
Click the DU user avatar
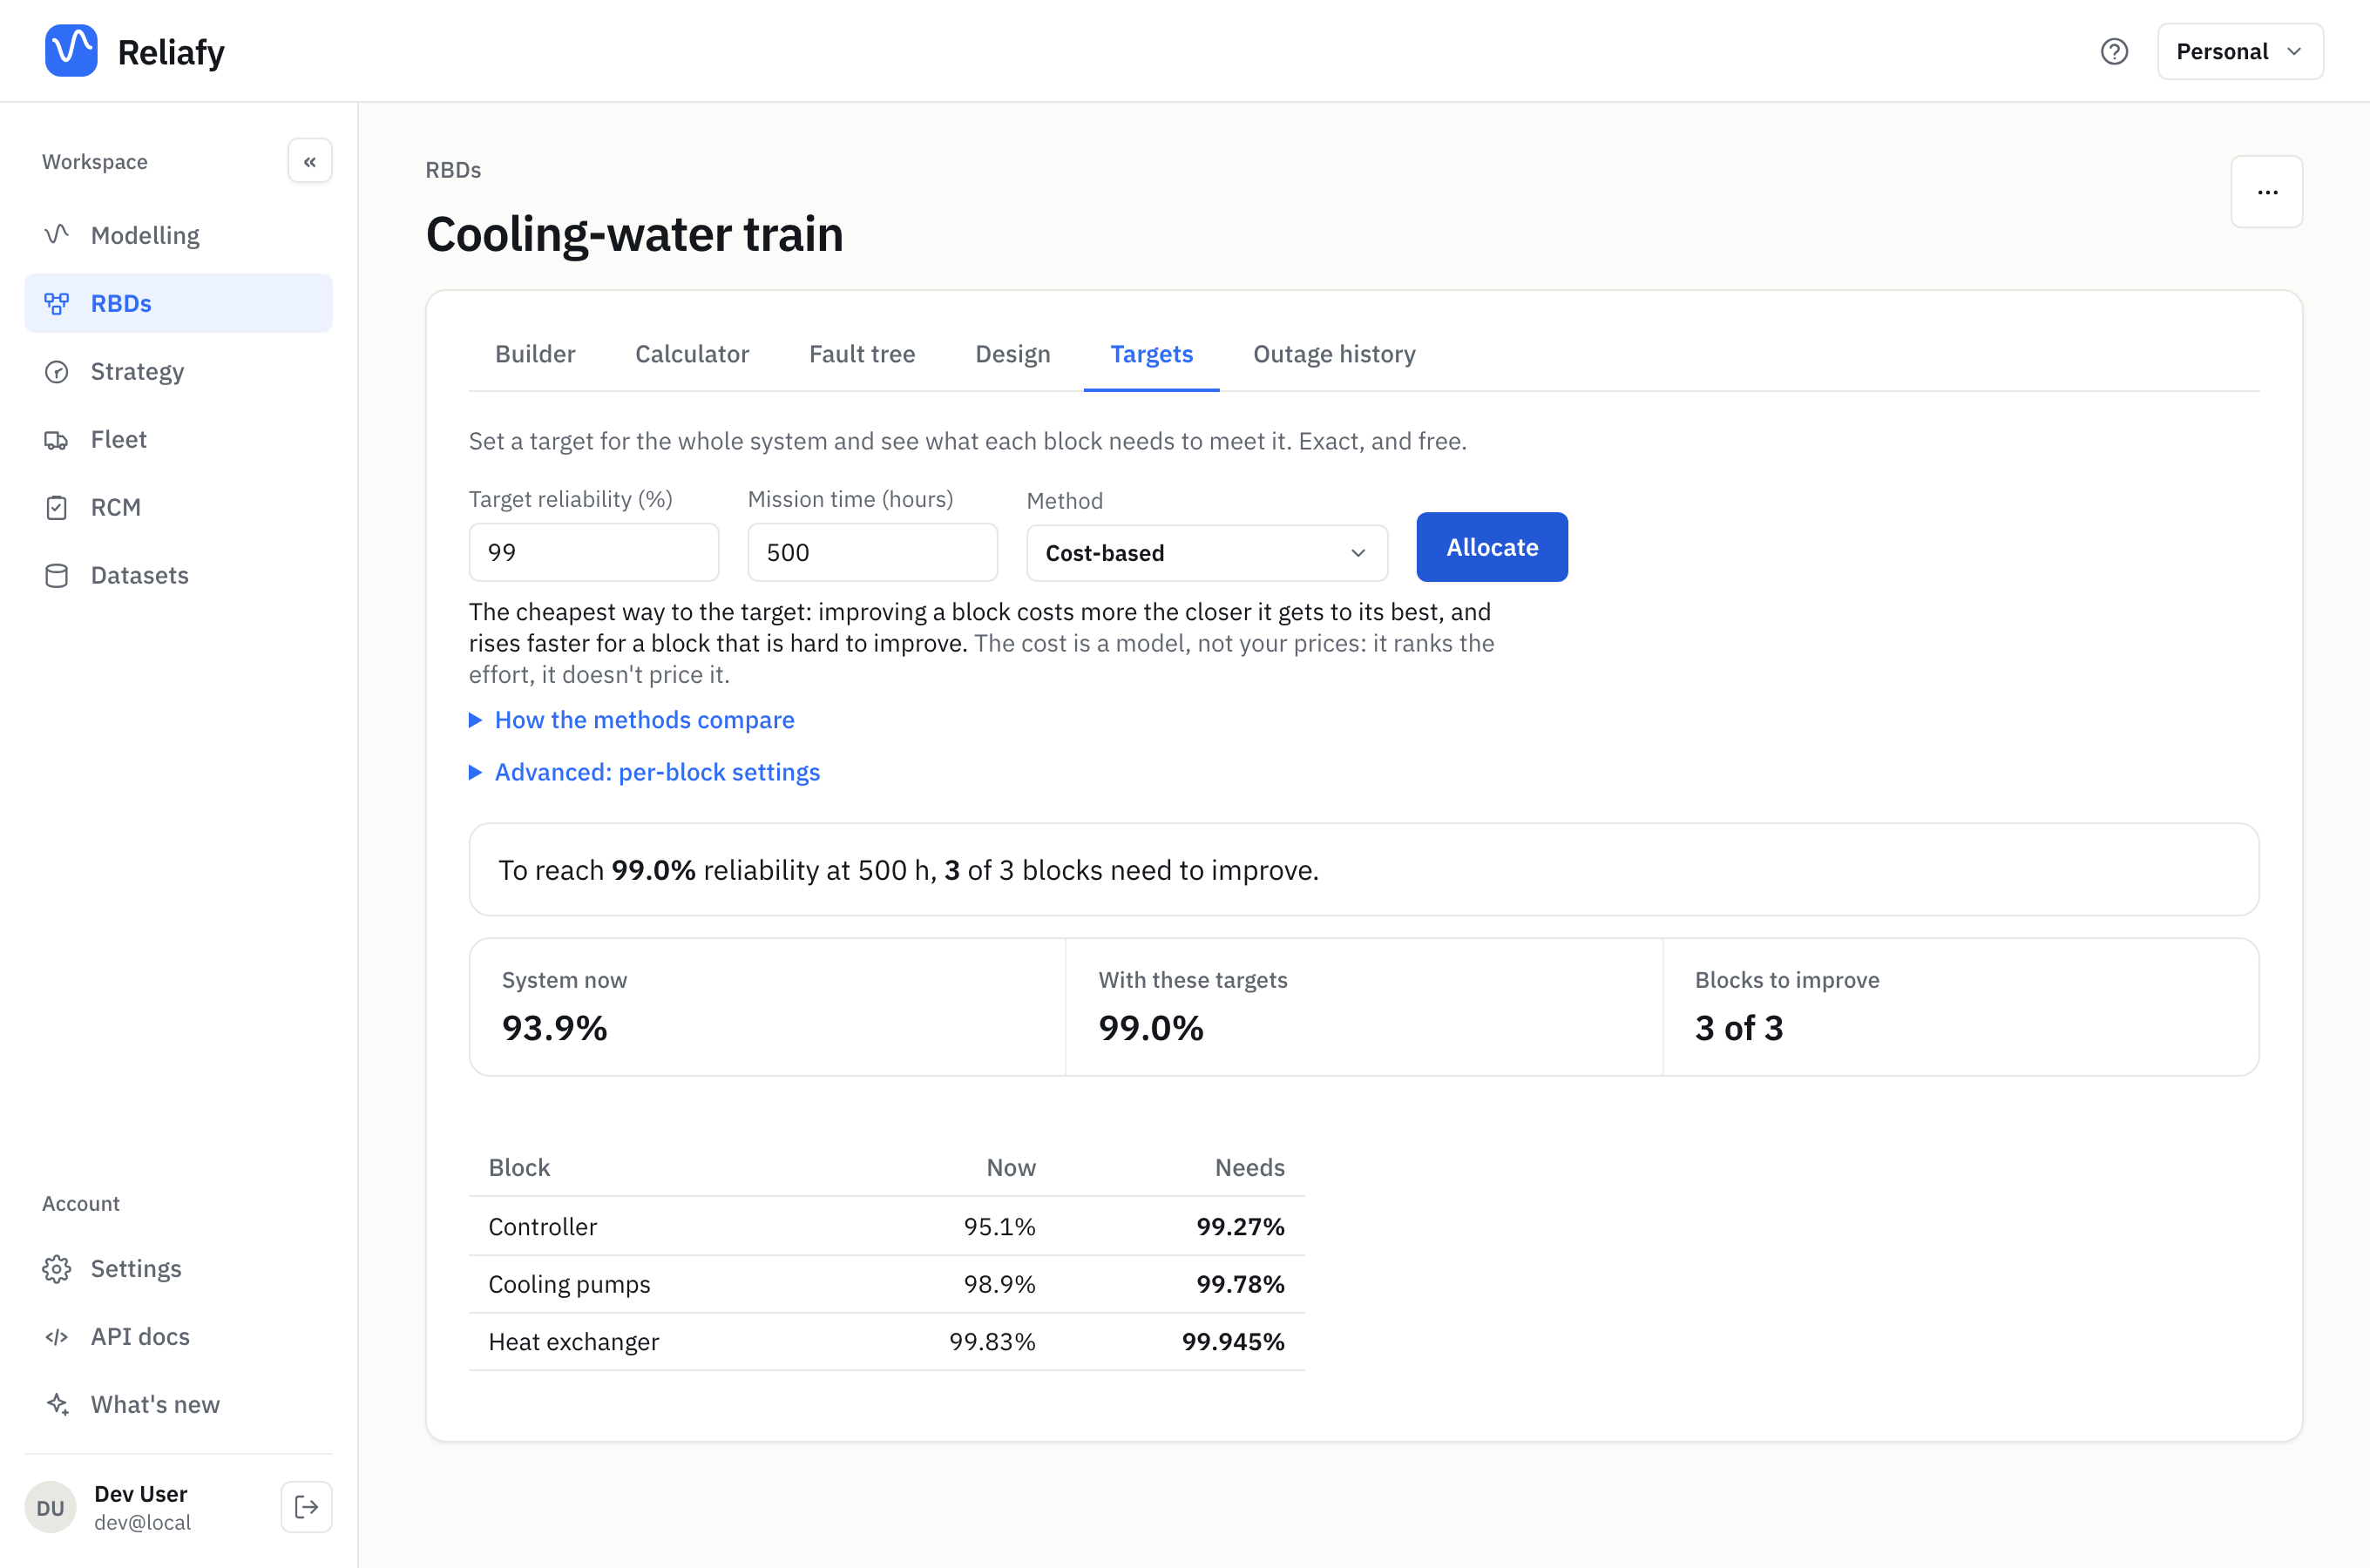click(x=50, y=1507)
